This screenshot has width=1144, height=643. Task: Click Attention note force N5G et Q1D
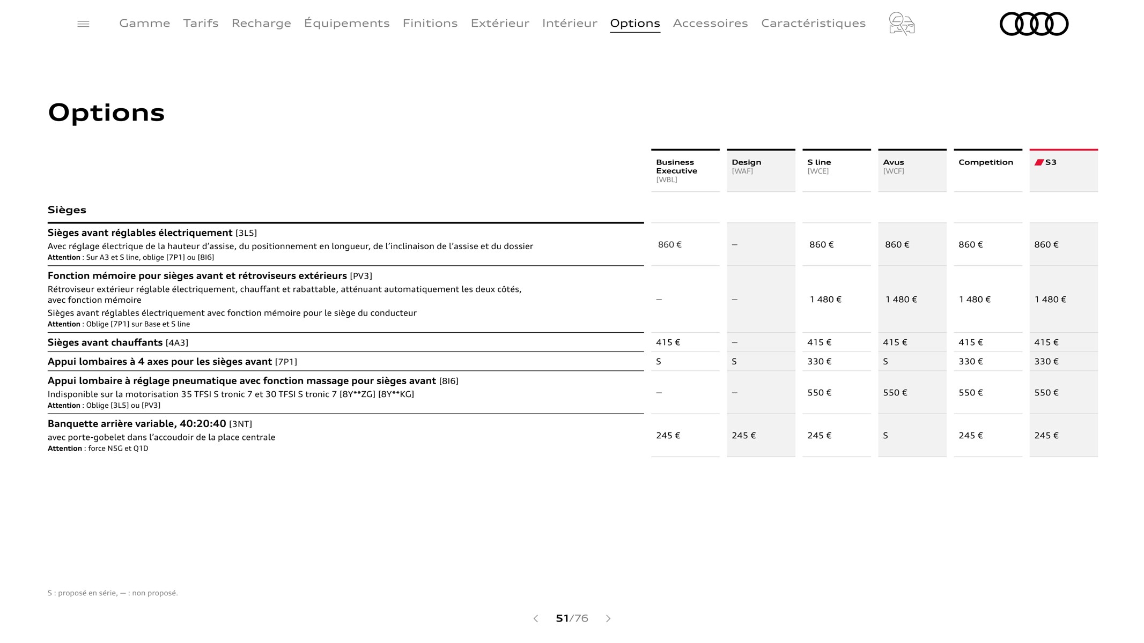coord(98,448)
